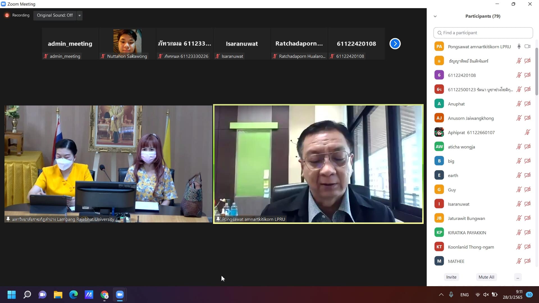Toggle muted microphone for Anuphat

click(x=519, y=104)
